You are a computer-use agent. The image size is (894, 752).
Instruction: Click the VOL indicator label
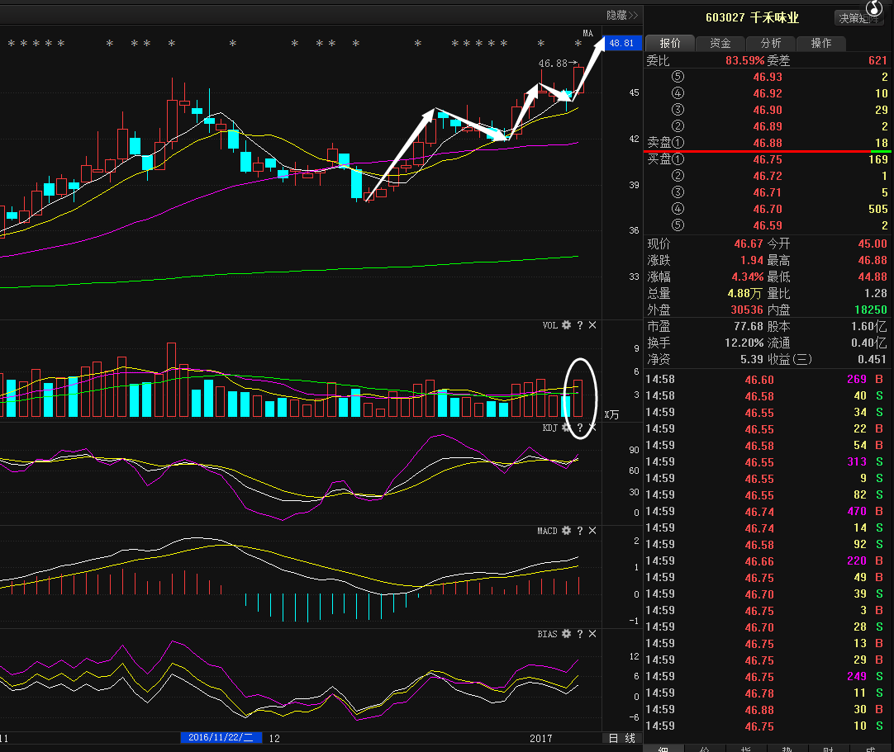pos(549,325)
